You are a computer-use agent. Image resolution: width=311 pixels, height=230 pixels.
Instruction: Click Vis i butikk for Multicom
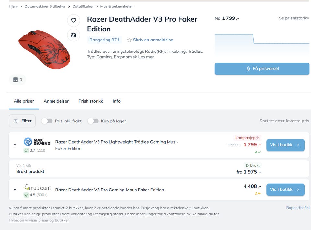point(285,190)
